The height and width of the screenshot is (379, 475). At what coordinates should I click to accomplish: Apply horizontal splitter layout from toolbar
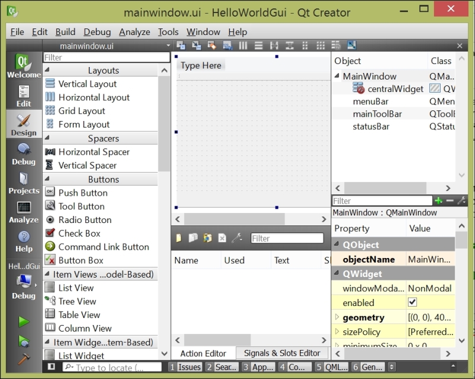click(274, 46)
